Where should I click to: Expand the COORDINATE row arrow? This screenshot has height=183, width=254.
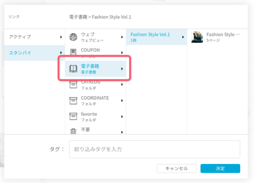tap(122, 101)
